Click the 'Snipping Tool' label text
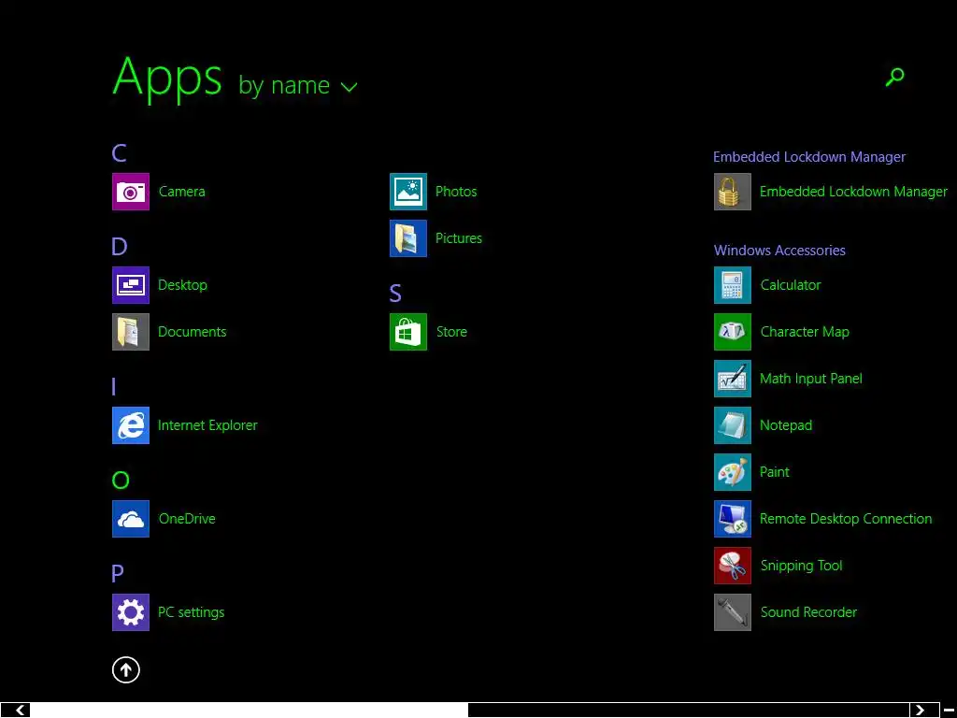The image size is (957, 718). click(801, 566)
